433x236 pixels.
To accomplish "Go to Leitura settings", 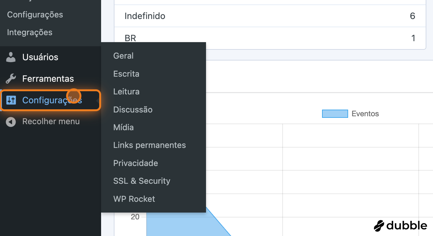I will [x=126, y=92].
